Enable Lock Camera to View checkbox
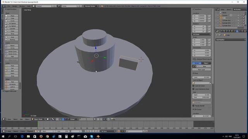The width and height of the screenshot is (248, 139). coord(193,89)
